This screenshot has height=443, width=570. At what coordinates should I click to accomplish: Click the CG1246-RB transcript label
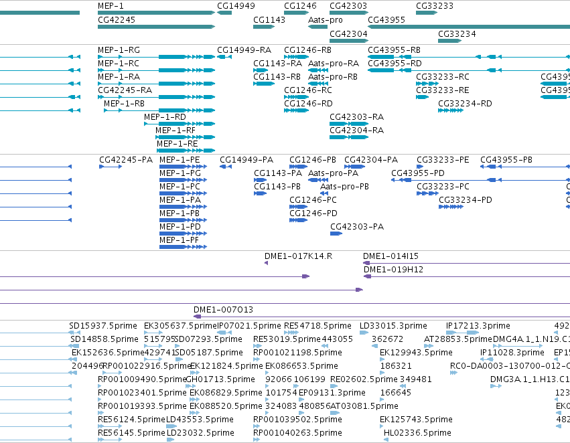coord(307,50)
